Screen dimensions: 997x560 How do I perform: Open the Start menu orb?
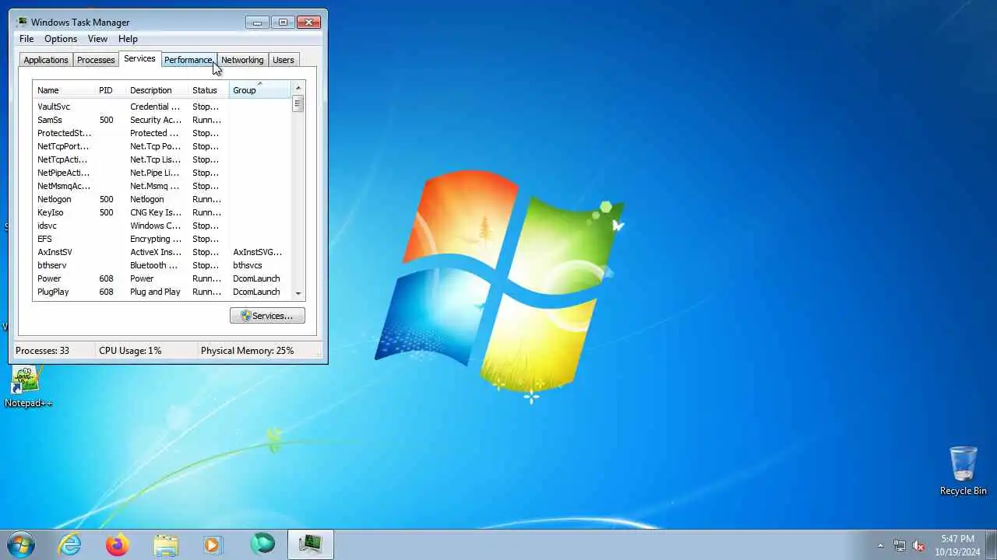pyautogui.click(x=21, y=544)
